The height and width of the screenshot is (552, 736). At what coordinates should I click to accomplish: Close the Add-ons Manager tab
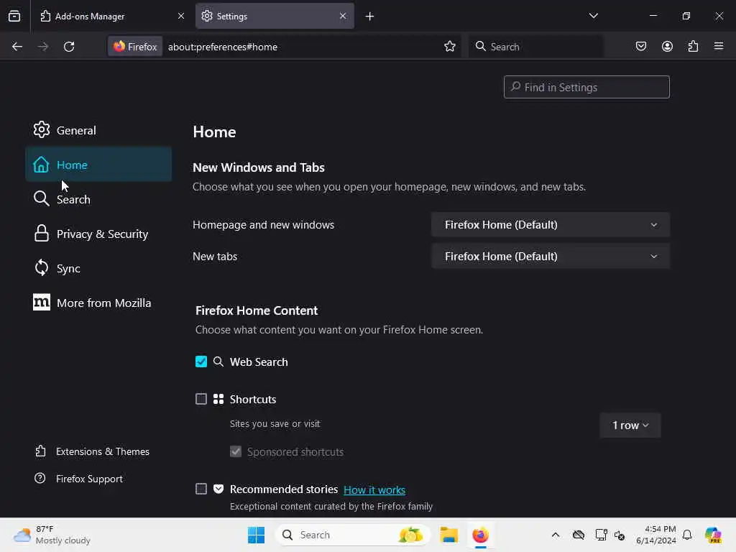[181, 16]
